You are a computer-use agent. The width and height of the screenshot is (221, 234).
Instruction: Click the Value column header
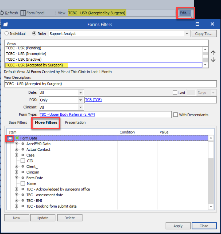click(x=164, y=132)
